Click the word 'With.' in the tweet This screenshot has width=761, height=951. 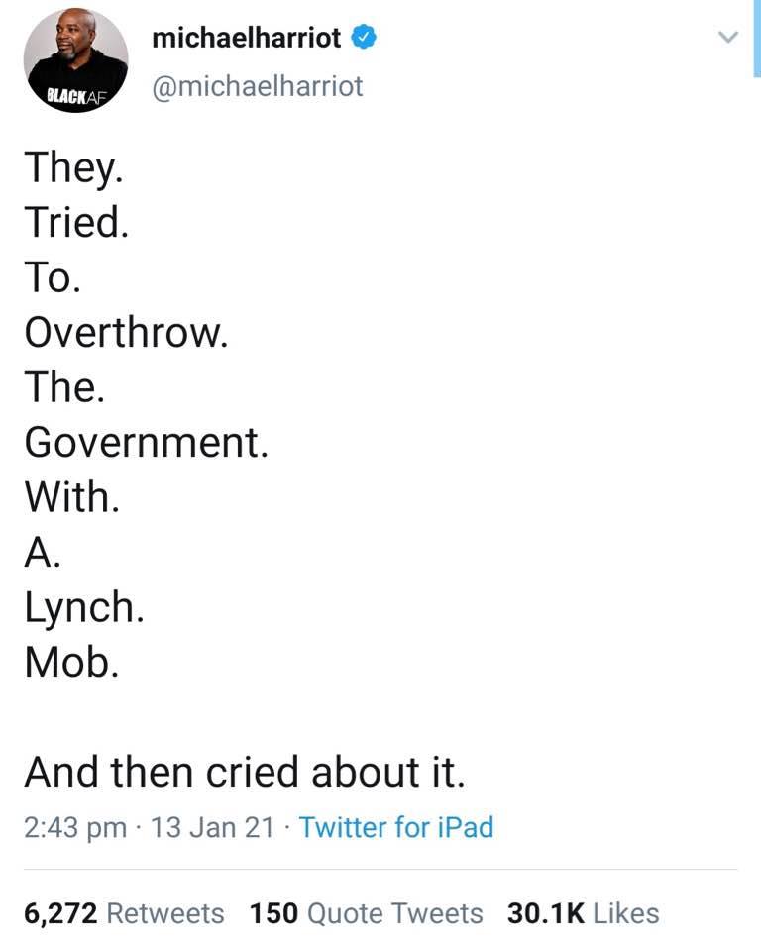pyautogui.click(x=71, y=497)
